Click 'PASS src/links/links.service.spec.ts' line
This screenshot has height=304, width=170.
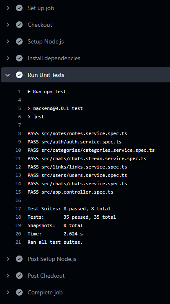pyautogui.click(x=77, y=167)
